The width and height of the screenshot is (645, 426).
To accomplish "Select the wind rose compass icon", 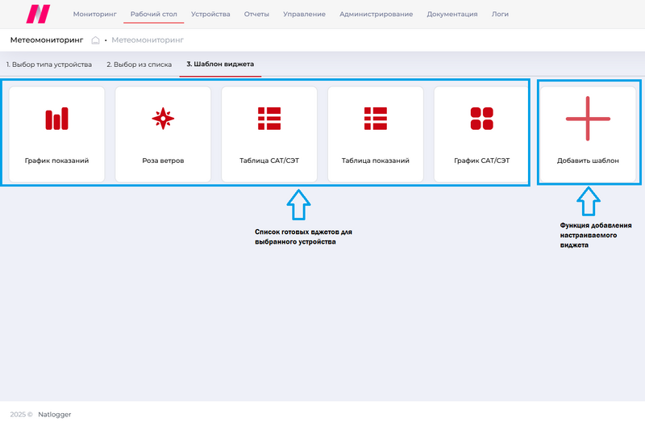I will pyautogui.click(x=163, y=119).
